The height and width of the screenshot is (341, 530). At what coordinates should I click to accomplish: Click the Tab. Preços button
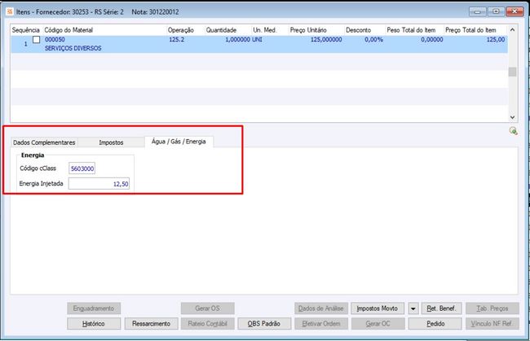click(x=492, y=308)
